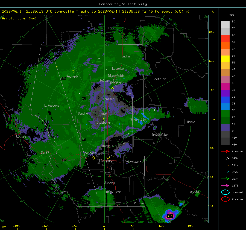The image size is (246, 230).
Task: Click the Hanna map label
Action: pos(191,122)
